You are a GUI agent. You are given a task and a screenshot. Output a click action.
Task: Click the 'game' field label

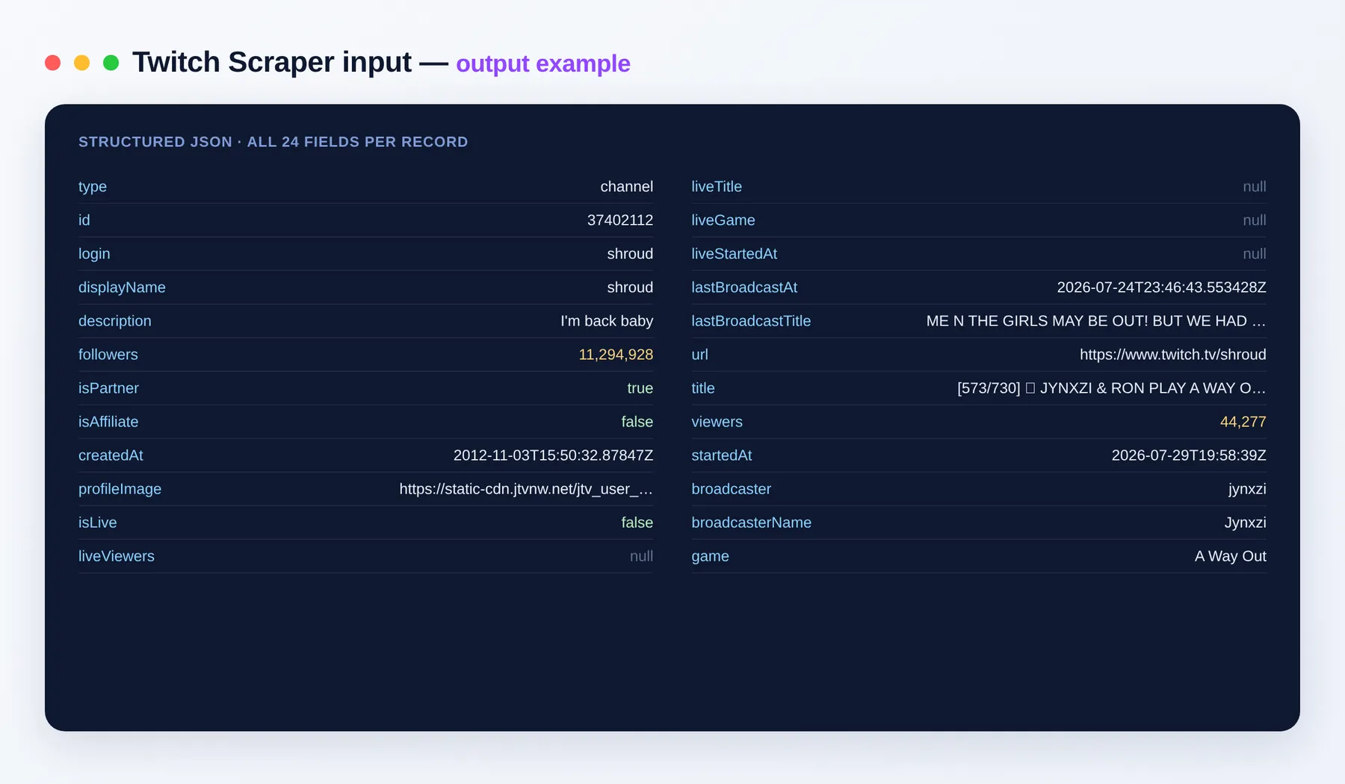tap(710, 556)
